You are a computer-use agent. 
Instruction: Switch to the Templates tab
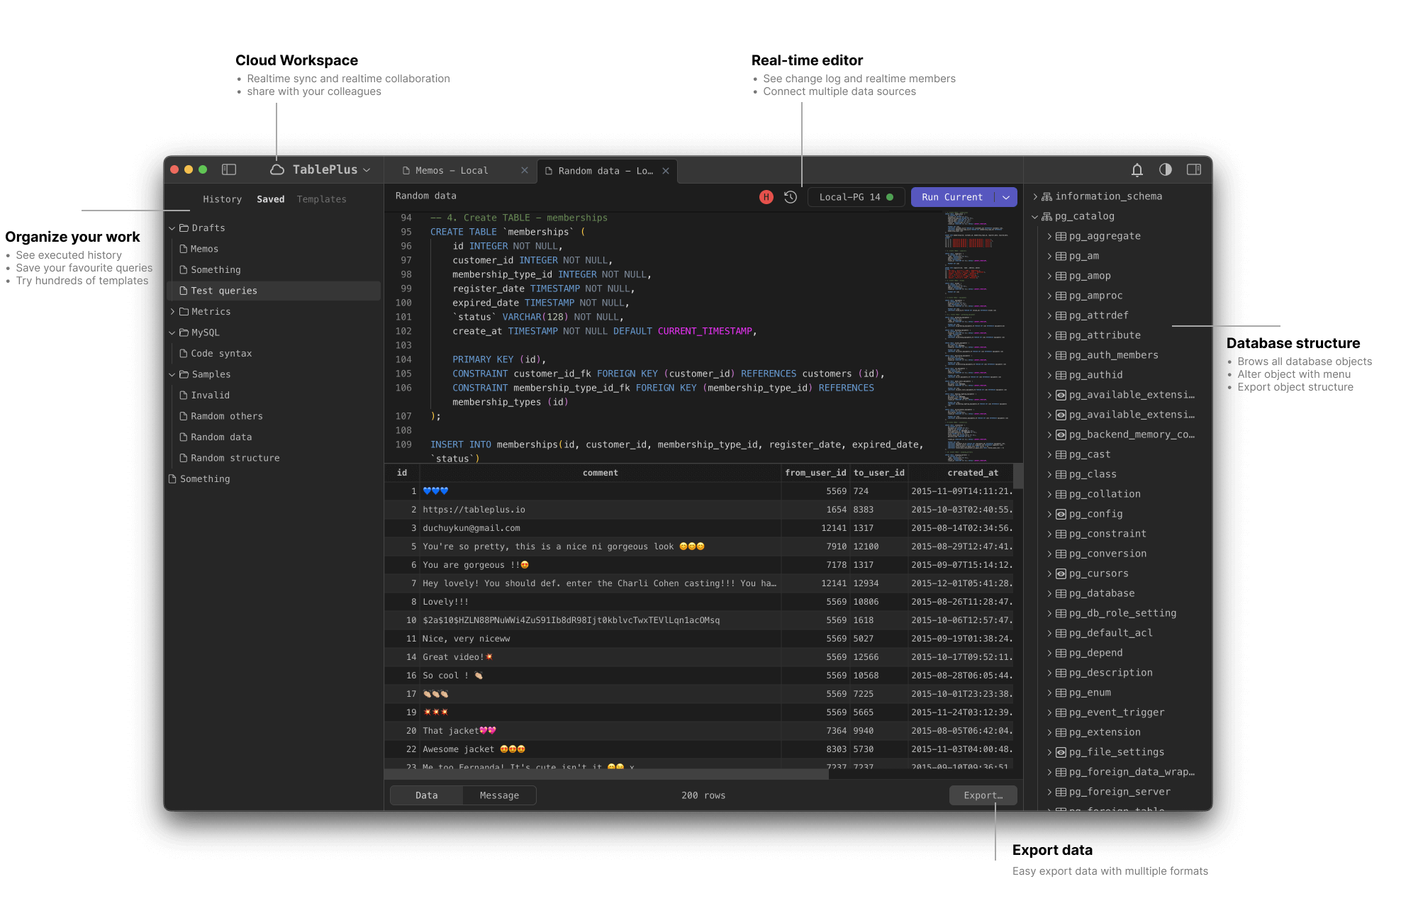[x=321, y=199]
